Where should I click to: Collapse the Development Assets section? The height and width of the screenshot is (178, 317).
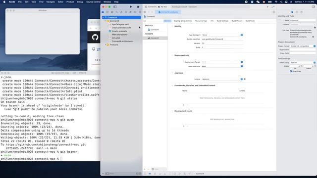[x=172, y=111]
